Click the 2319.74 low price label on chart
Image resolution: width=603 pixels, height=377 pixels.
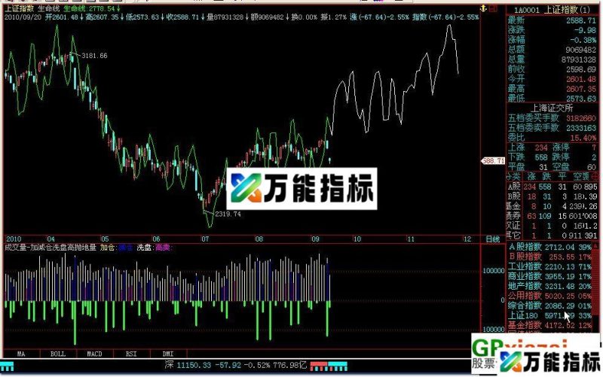(x=228, y=214)
